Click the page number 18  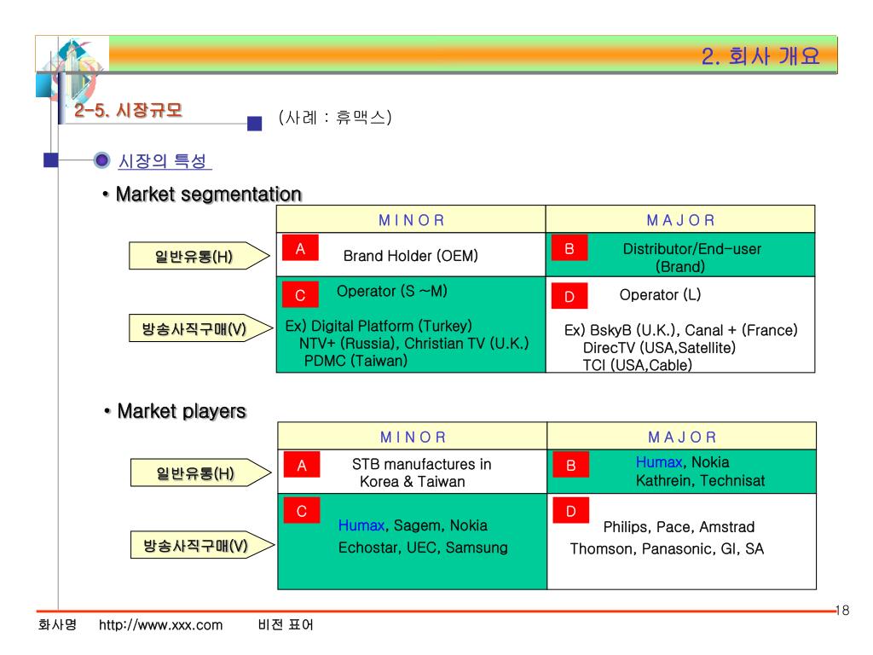pos(842,611)
